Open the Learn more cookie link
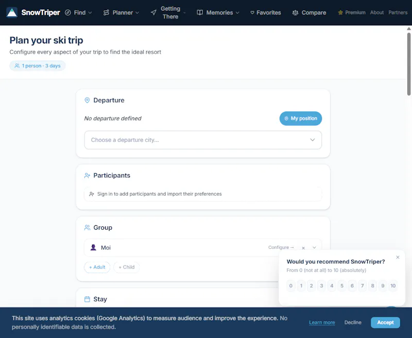 (322, 323)
